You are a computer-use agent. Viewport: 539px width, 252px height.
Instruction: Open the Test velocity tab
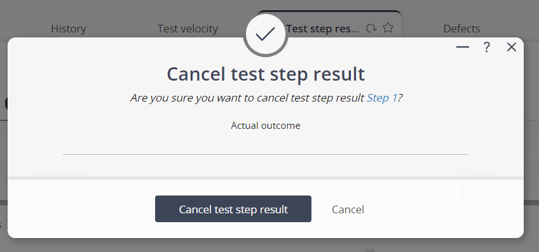(188, 29)
